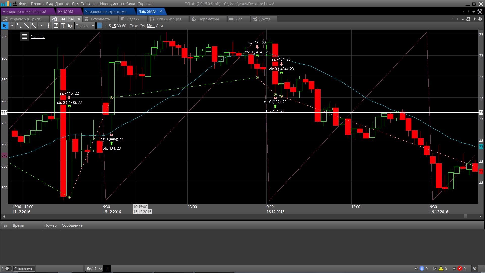Open the wrench and hammer settings icon
The image size is (485, 273).
(480, 12)
